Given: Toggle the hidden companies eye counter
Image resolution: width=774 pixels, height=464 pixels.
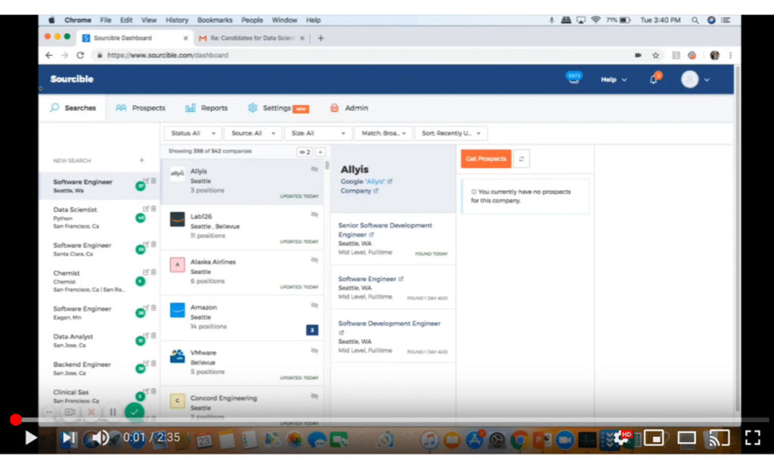Looking at the screenshot, I should [305, 152].
